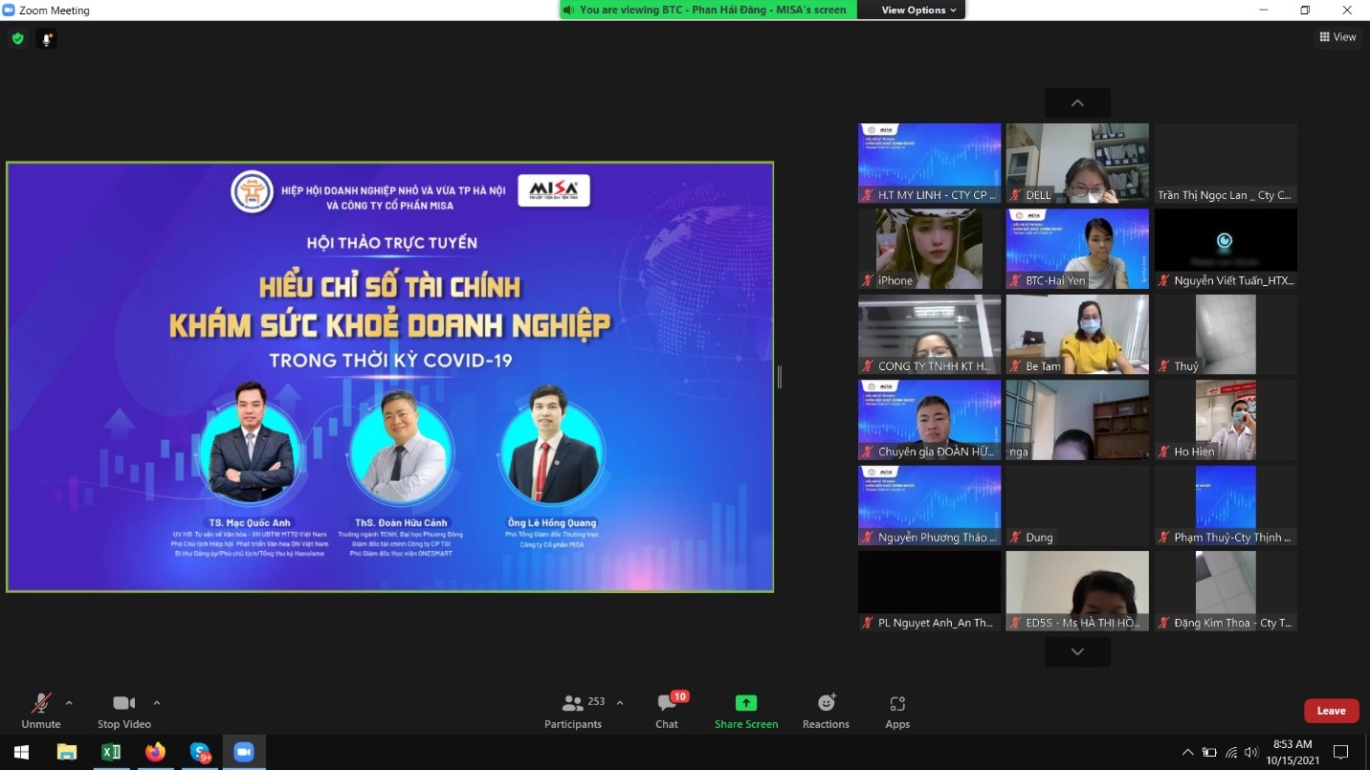This screenshot has height=770, width=1370.
Task: Expand video options arrow beside Stop Video
Action: [157, 703]
